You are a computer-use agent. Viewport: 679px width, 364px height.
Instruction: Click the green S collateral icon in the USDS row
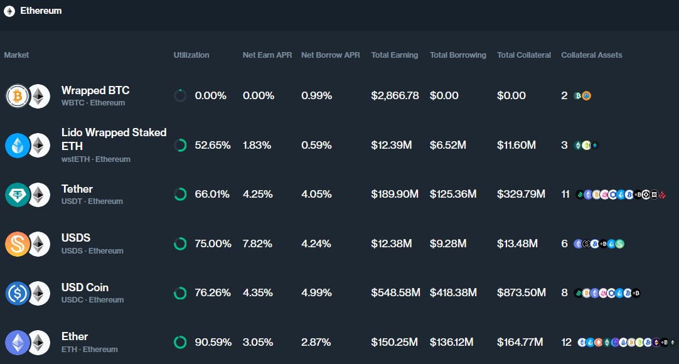tap(619, 244)
